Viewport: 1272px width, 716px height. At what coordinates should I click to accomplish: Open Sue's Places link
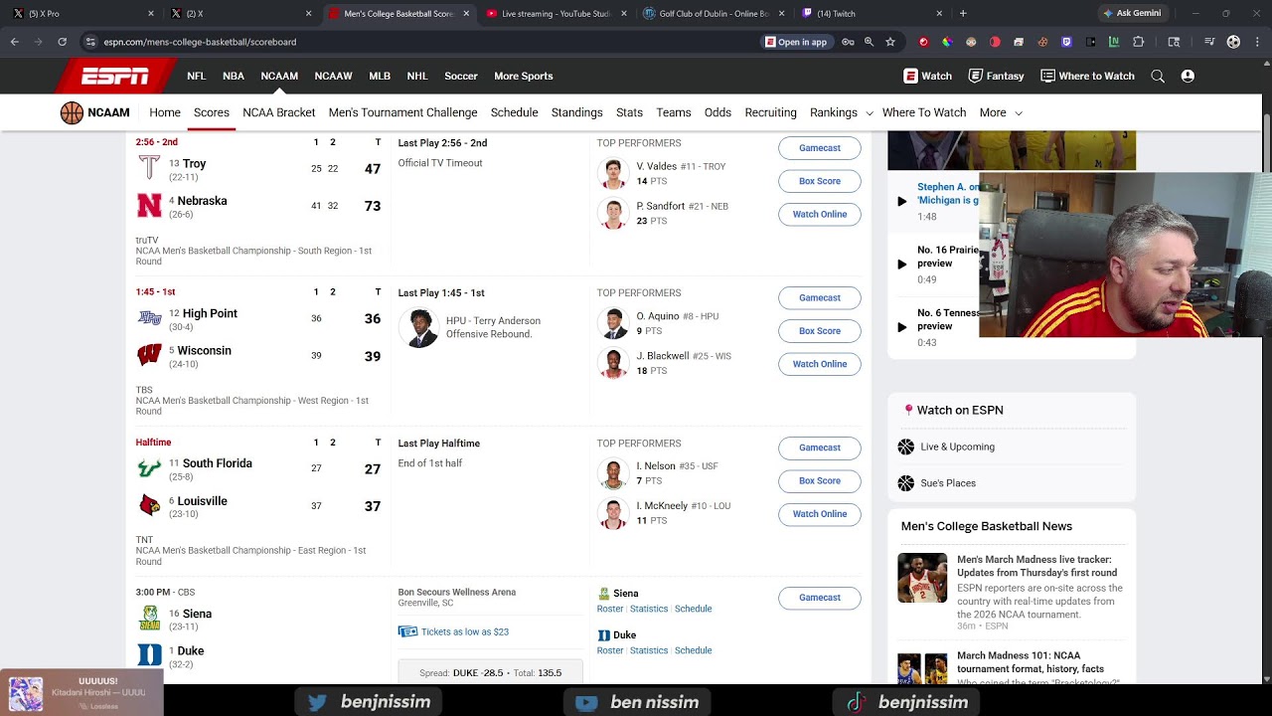[948, 483]
